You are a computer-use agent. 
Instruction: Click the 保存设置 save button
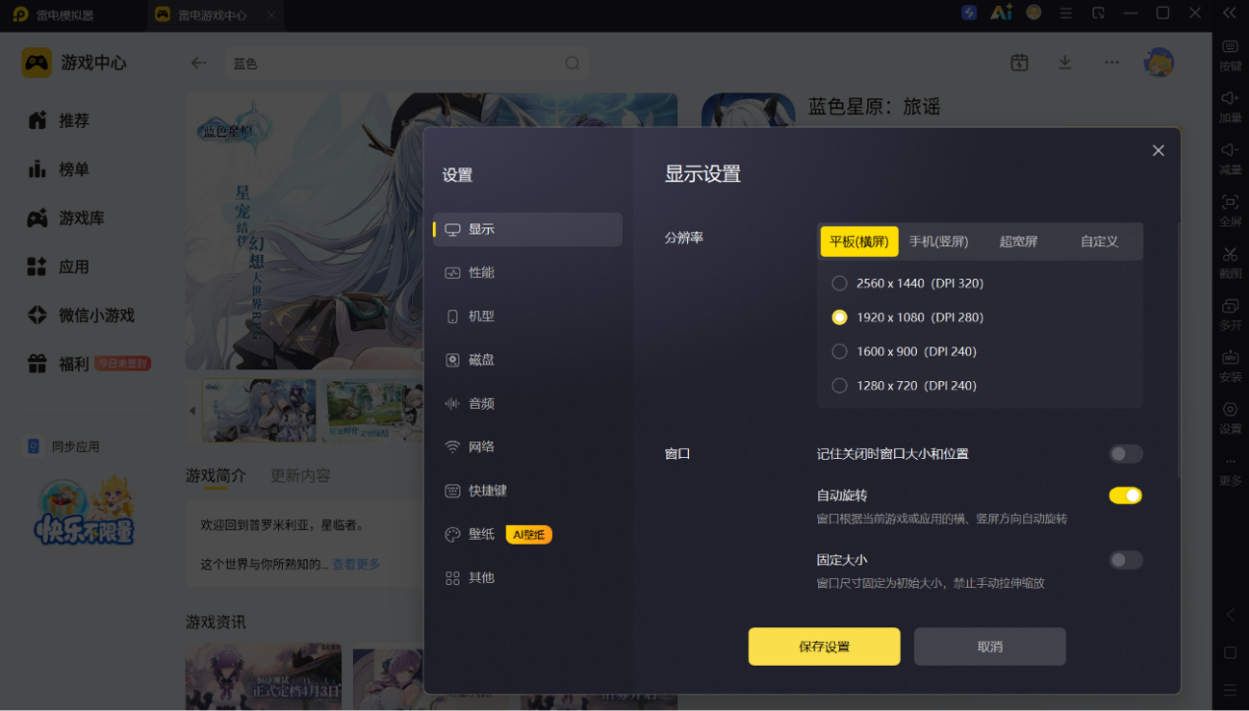824,647
